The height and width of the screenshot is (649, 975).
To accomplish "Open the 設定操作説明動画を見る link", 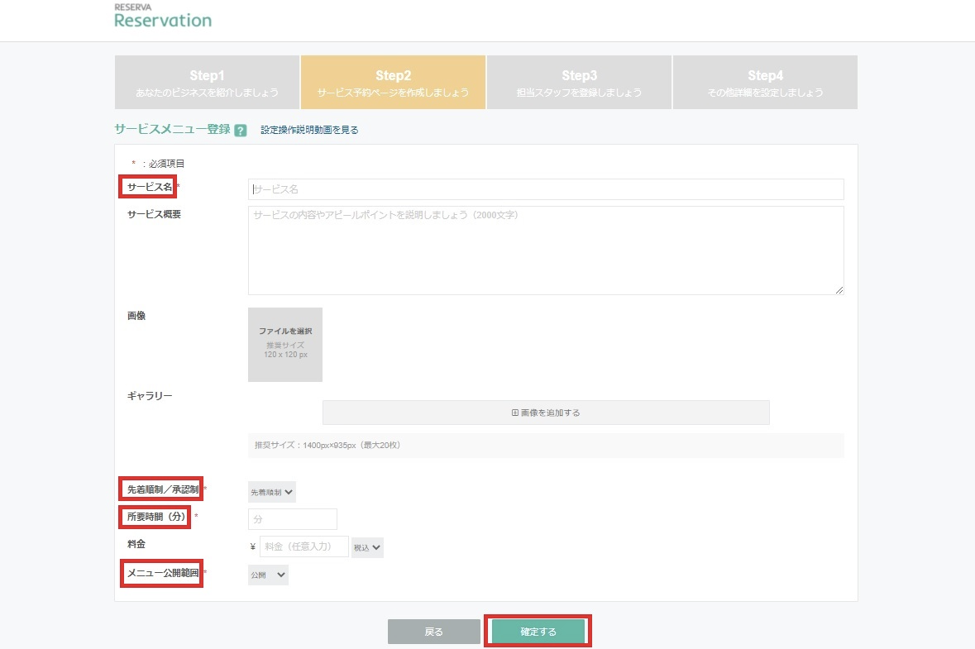I will (309, 130).
